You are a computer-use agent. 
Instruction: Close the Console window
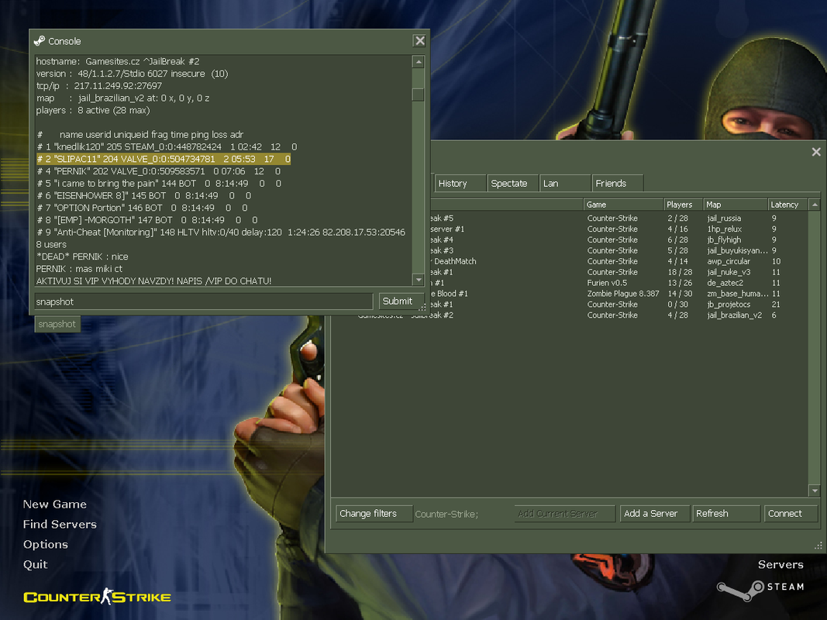pyautogui.click(x=419, y=40)
